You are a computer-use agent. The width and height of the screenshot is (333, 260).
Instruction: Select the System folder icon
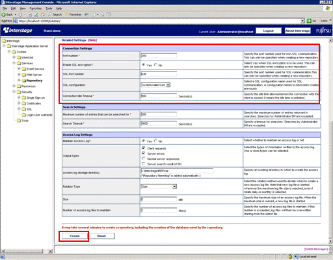[14, 52]
